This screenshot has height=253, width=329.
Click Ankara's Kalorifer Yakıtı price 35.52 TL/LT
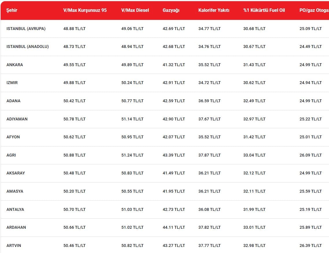[210, 65]
